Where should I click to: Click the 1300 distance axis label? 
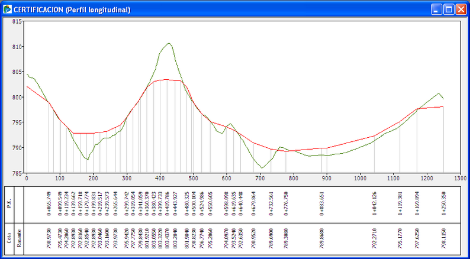[x=459, y=177]
